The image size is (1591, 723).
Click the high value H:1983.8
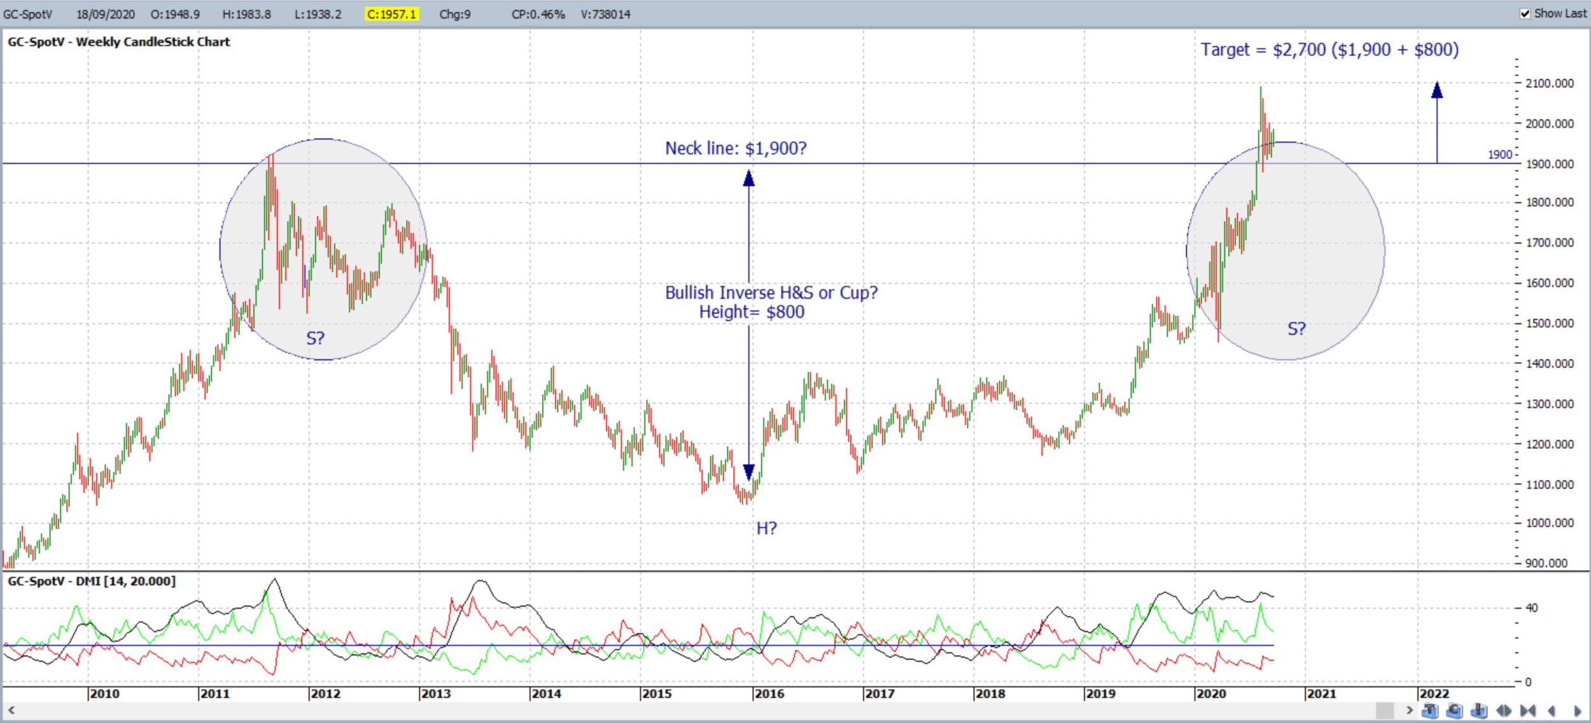coord(246,14)
